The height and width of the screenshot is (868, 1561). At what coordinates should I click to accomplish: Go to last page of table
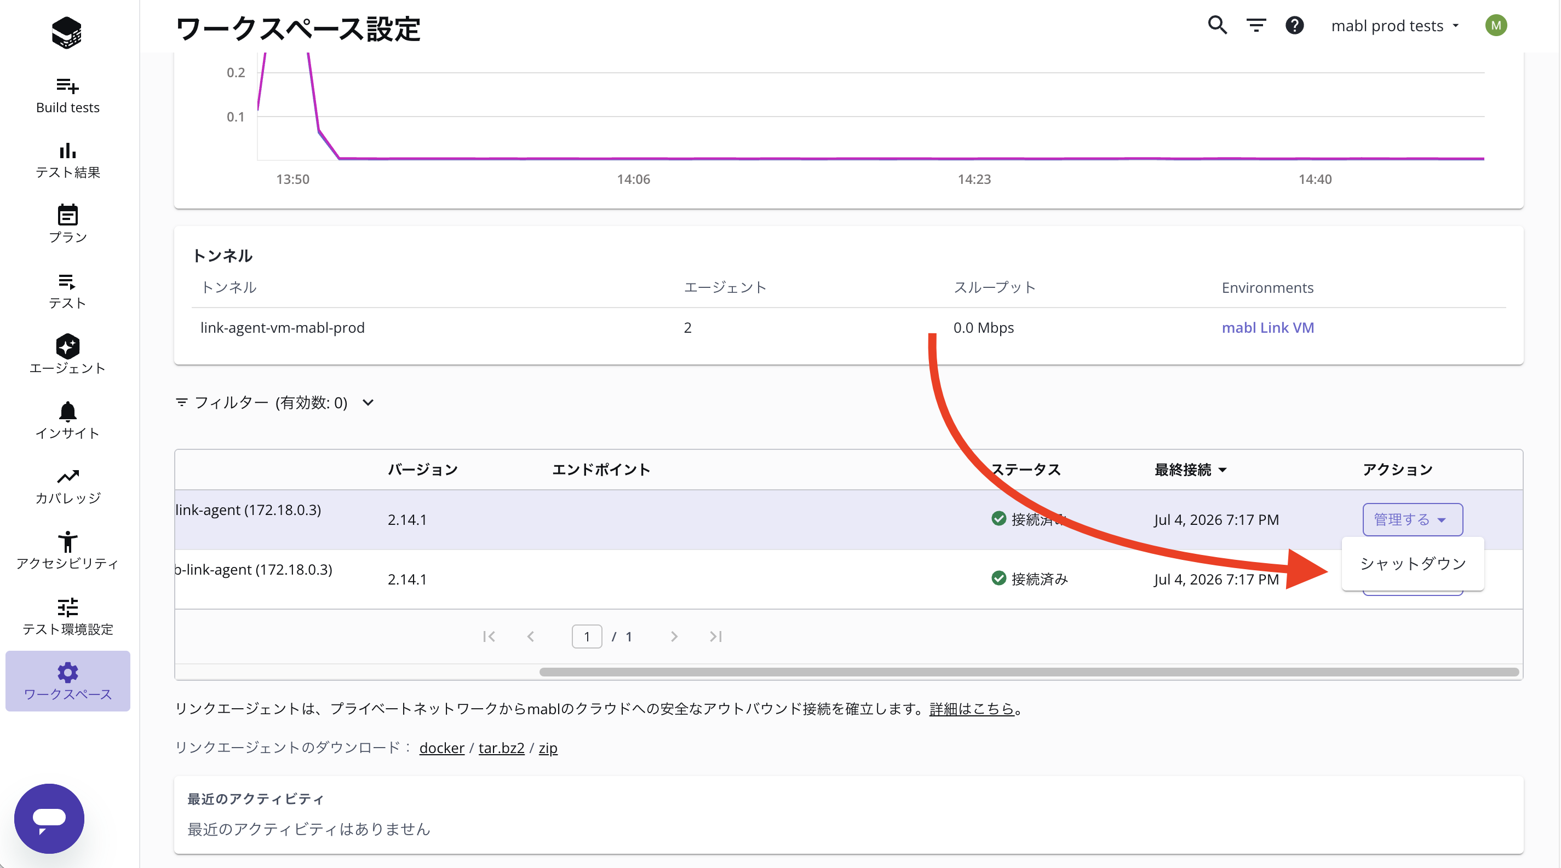click(716, 637)
